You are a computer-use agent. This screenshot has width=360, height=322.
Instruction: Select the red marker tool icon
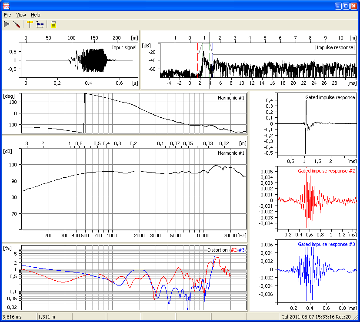pyautogui.click(x=30, y=24)
